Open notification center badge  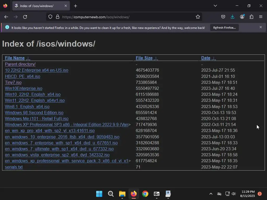click(260, 194)
